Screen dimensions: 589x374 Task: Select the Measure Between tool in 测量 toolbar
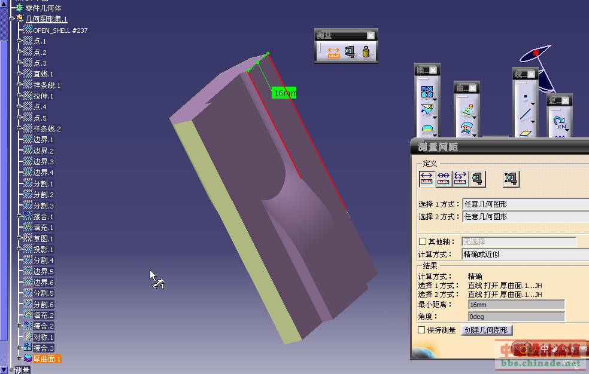pos(333,53)
